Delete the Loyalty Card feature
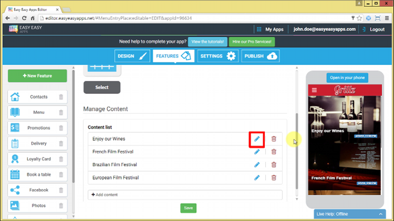 pos(61,159)
